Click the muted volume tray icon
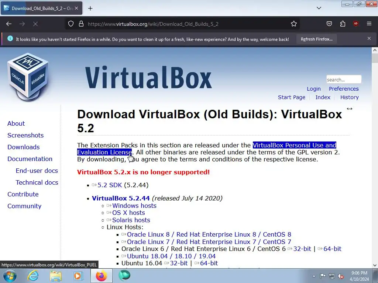This screenshot has height=283, width=378. pyautogui.click(x=341, y=276)
